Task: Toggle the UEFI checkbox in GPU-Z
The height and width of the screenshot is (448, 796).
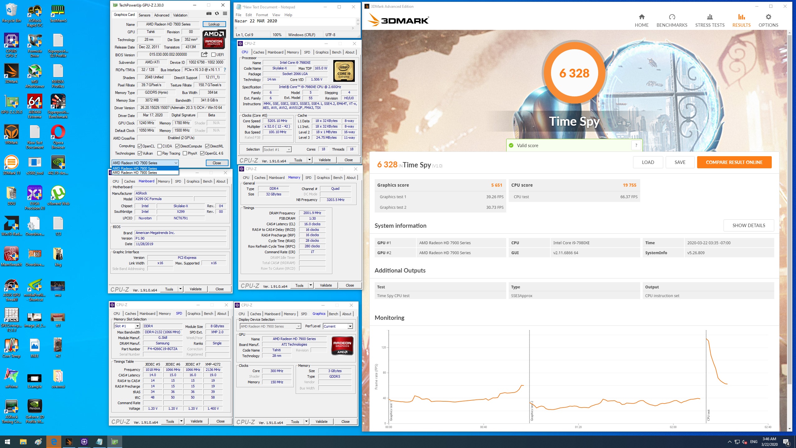Action: pyautogui.click(x=213, y=54)
